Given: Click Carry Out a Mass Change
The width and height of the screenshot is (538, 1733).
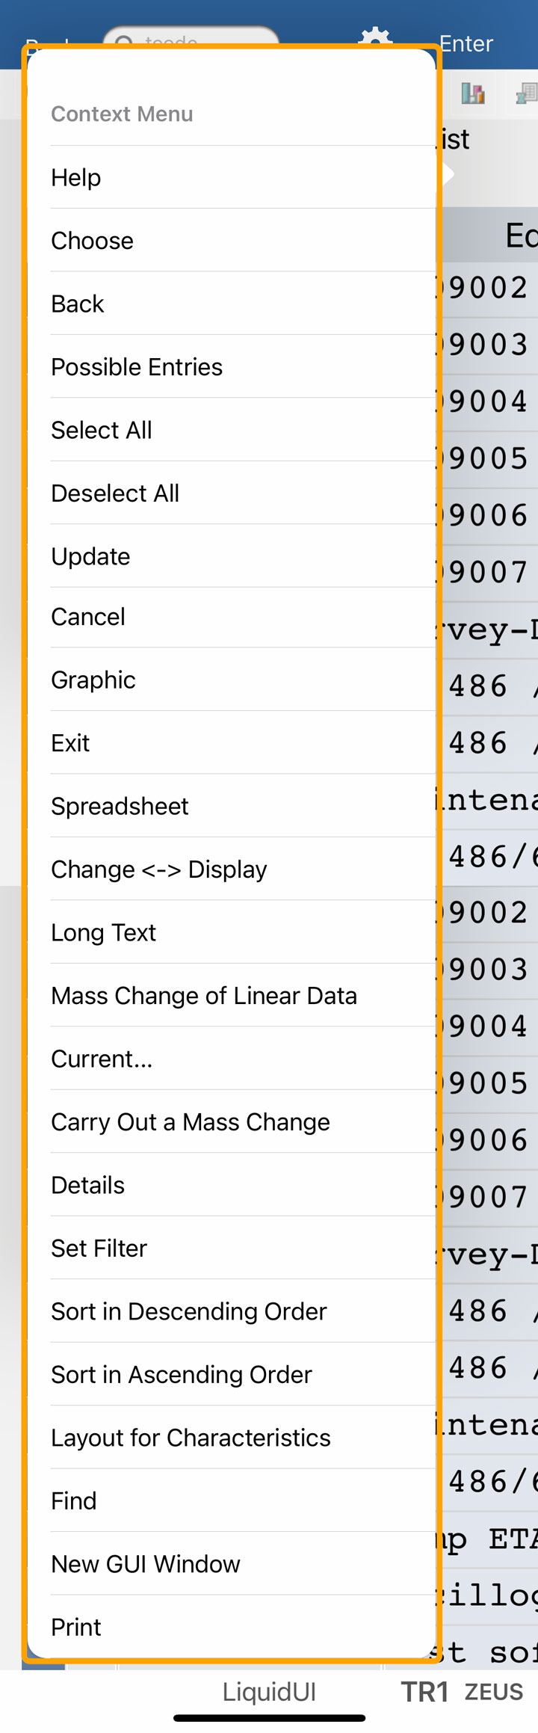Looking at the screenshot, I should pyautogui.click(x=191, y=1122).
